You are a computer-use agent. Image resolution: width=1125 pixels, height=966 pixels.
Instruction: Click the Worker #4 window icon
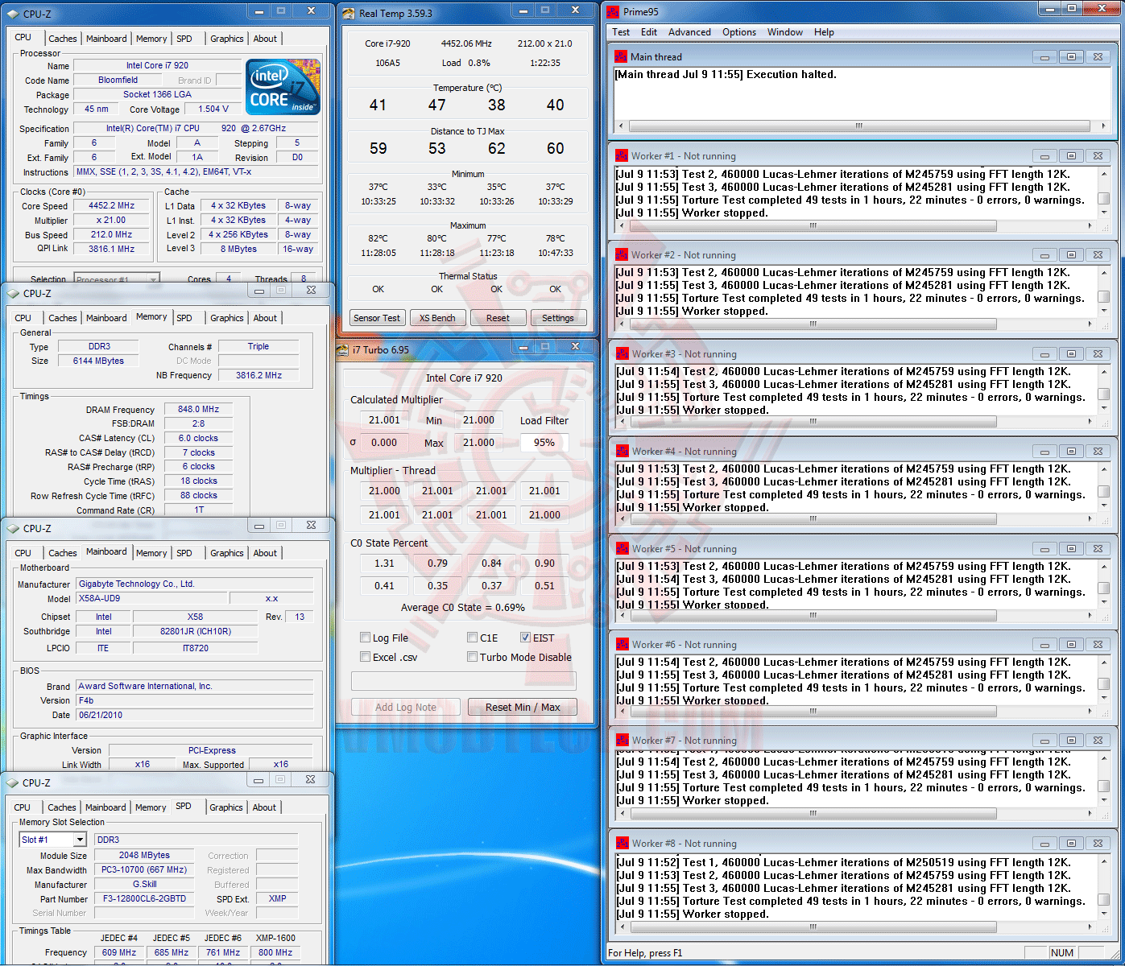coord(622,452)
